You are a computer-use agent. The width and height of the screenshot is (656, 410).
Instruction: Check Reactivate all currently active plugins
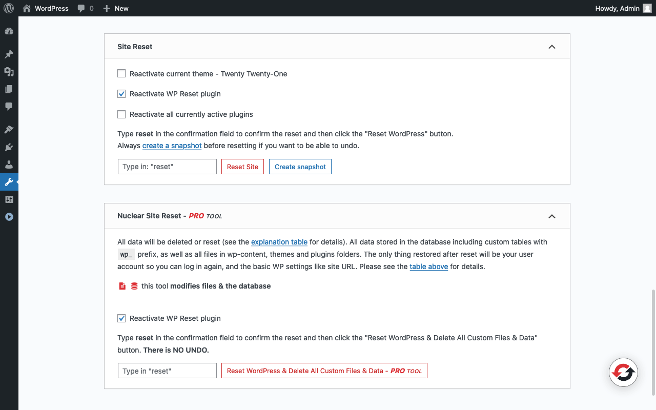tap(121, 114)
